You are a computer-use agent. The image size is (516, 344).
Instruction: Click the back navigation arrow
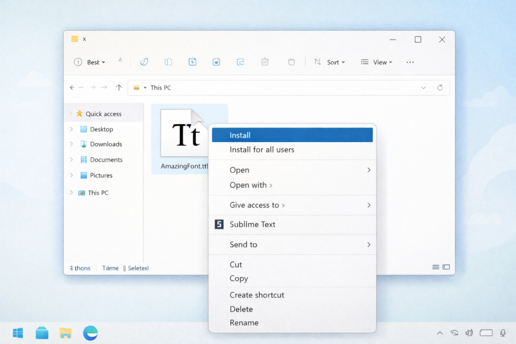(72, 87)
